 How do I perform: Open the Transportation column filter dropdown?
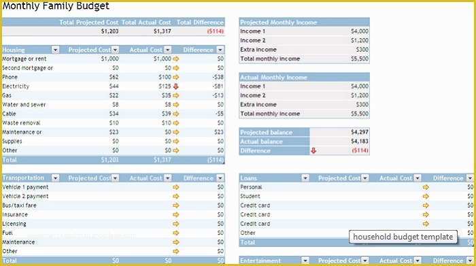tap(55, 178)
